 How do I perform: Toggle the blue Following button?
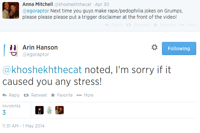tap(179, 48)
